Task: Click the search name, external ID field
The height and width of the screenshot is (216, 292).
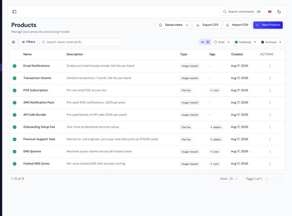Action: click(x=81, y=42)
